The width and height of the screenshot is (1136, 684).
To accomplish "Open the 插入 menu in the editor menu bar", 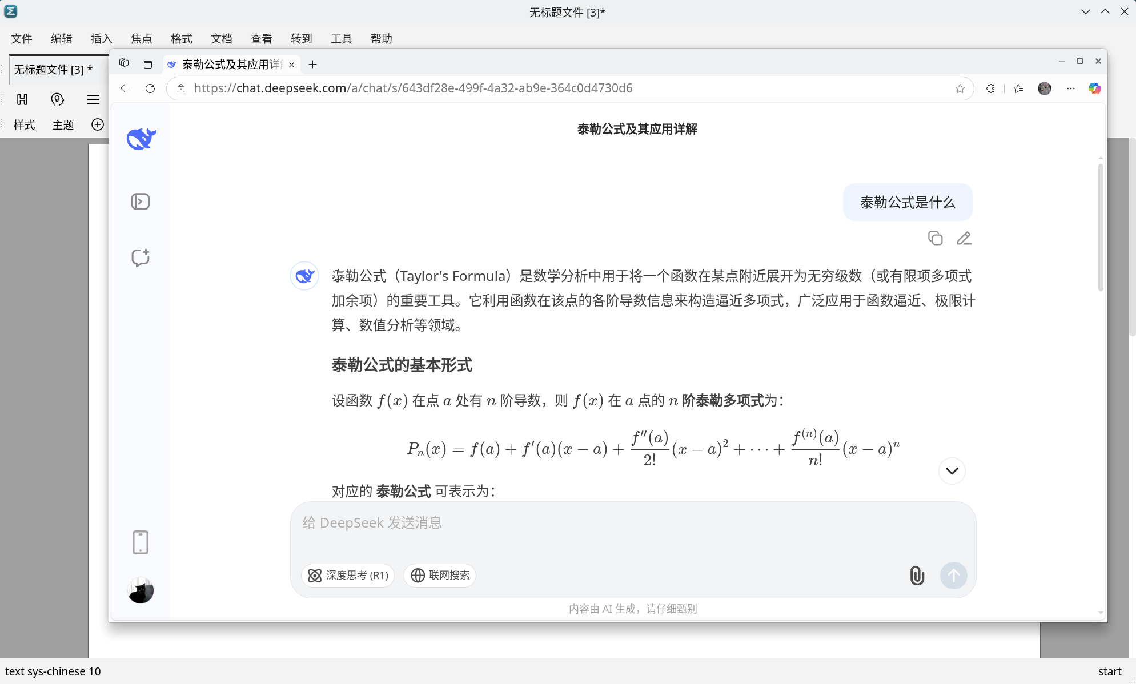I will click(101, 38).
